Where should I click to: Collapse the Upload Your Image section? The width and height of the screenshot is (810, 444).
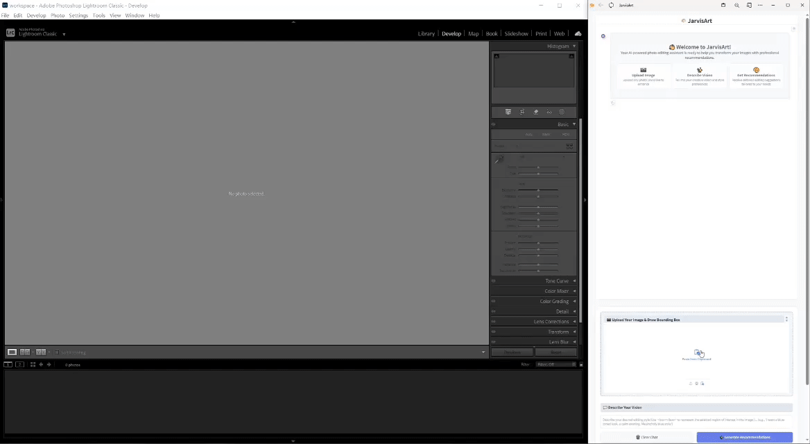[786, 319]
